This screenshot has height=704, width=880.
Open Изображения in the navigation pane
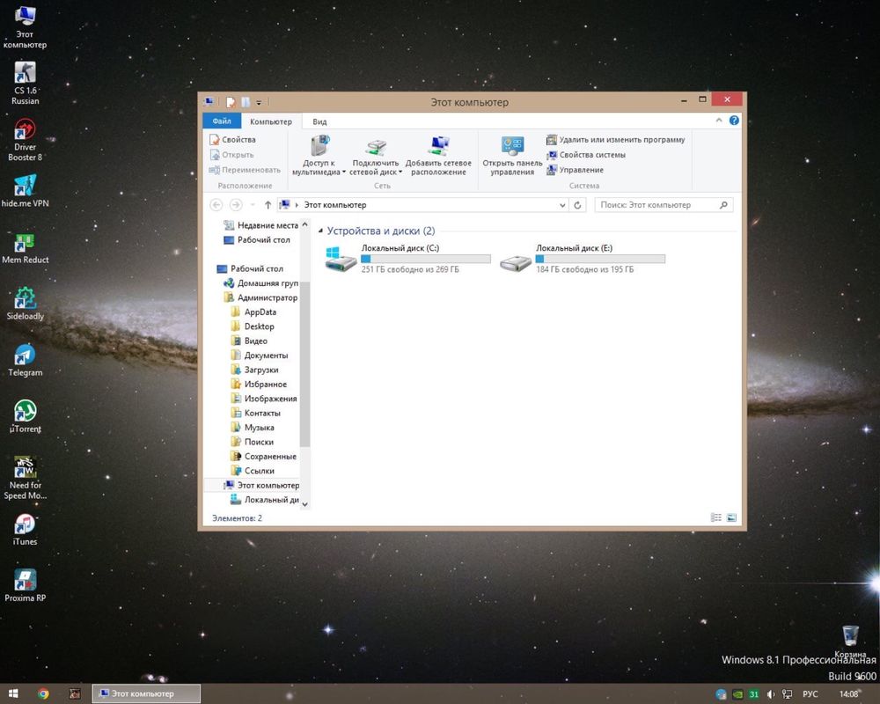click(264, 399)
